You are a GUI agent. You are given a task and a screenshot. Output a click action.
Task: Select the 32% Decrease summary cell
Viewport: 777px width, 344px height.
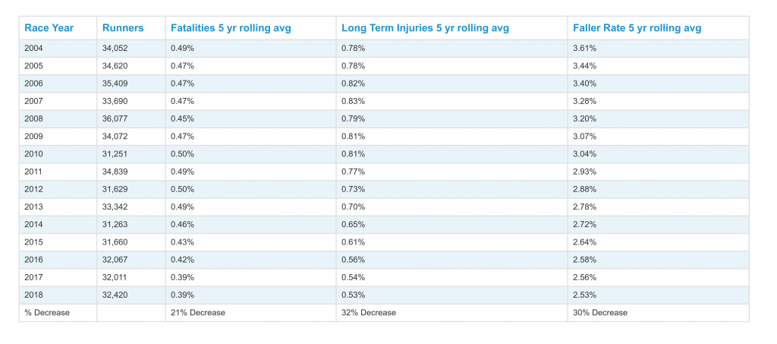click(369, 312)
